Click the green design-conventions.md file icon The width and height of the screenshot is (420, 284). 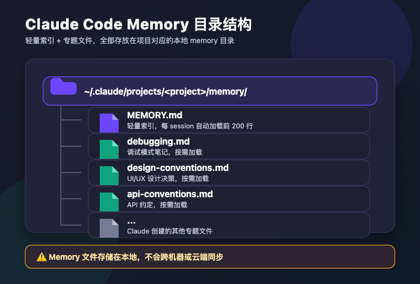pyautogui.click(x=109, y=176)
